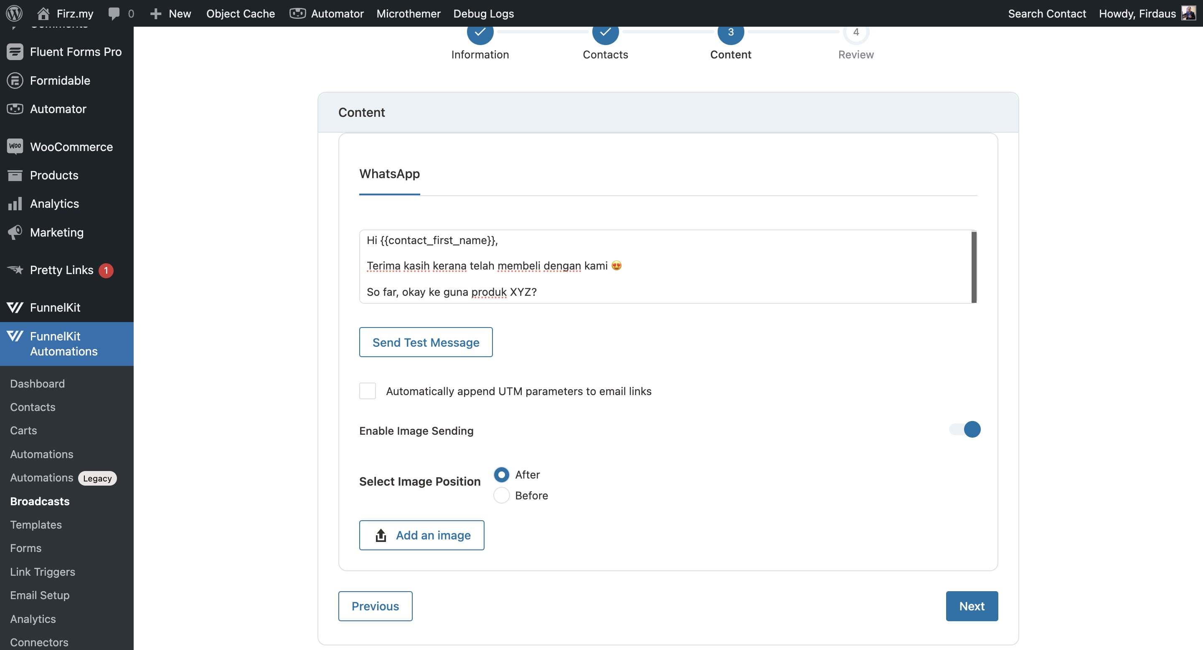The width and height of the screenshot is (1203, 650).
Task: Open the WordPress logo menu
Action: coord(14,13)
